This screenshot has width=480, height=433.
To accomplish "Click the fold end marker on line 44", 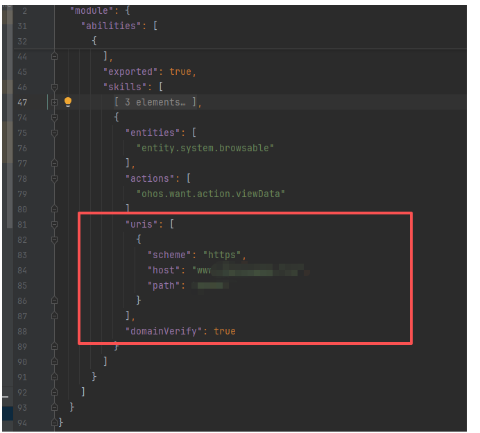I will pyautogui.click(x=55, y=56).
